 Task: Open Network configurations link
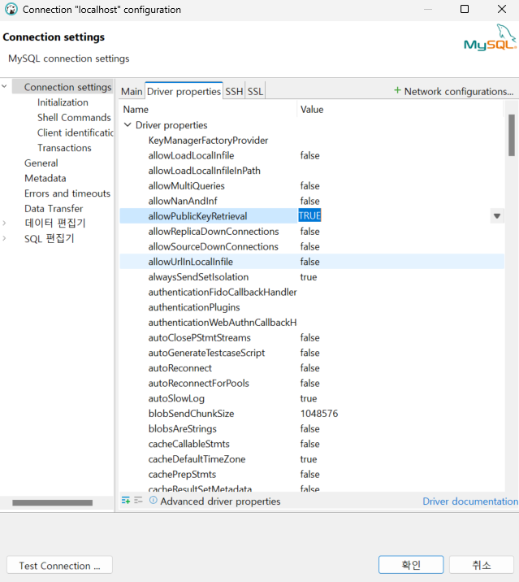coord(459,91)
